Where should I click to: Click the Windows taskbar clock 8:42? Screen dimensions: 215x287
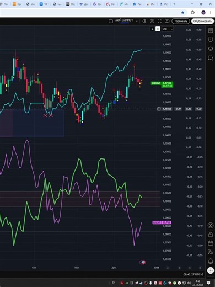pyautogui.click(x=197, y=283)
